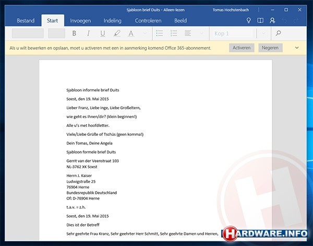Viewport: 313px width, 246px height.
Task: Click the Activeren button
Action: 242,48
